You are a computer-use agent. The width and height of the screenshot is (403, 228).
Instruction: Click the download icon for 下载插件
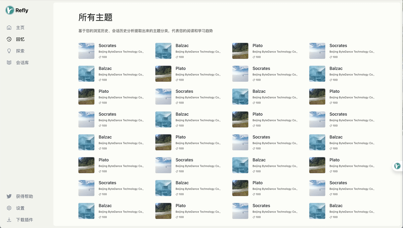click(9, 220)
